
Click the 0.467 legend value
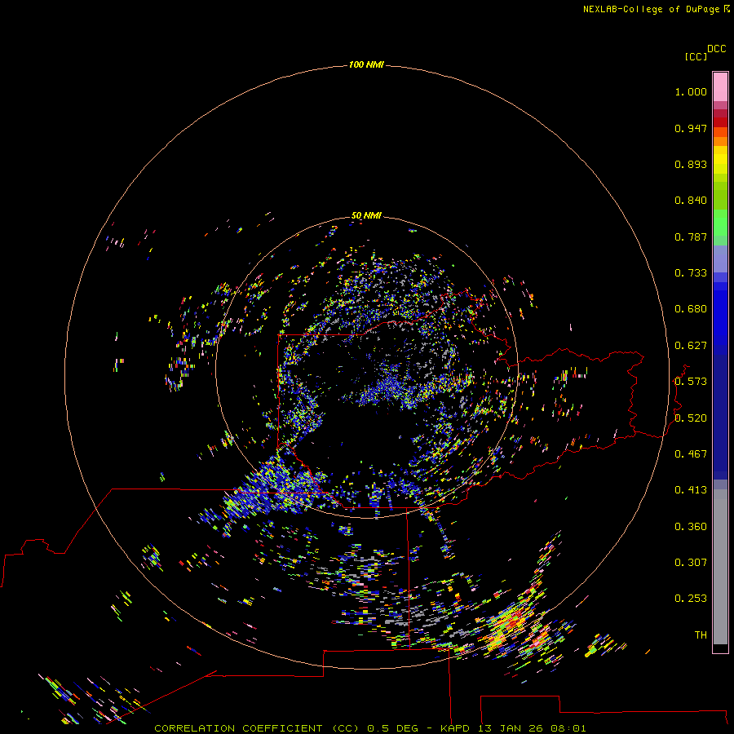(691, 454)
